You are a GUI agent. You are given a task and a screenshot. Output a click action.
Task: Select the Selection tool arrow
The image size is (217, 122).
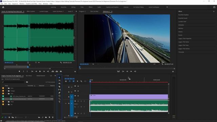[59, 78]
